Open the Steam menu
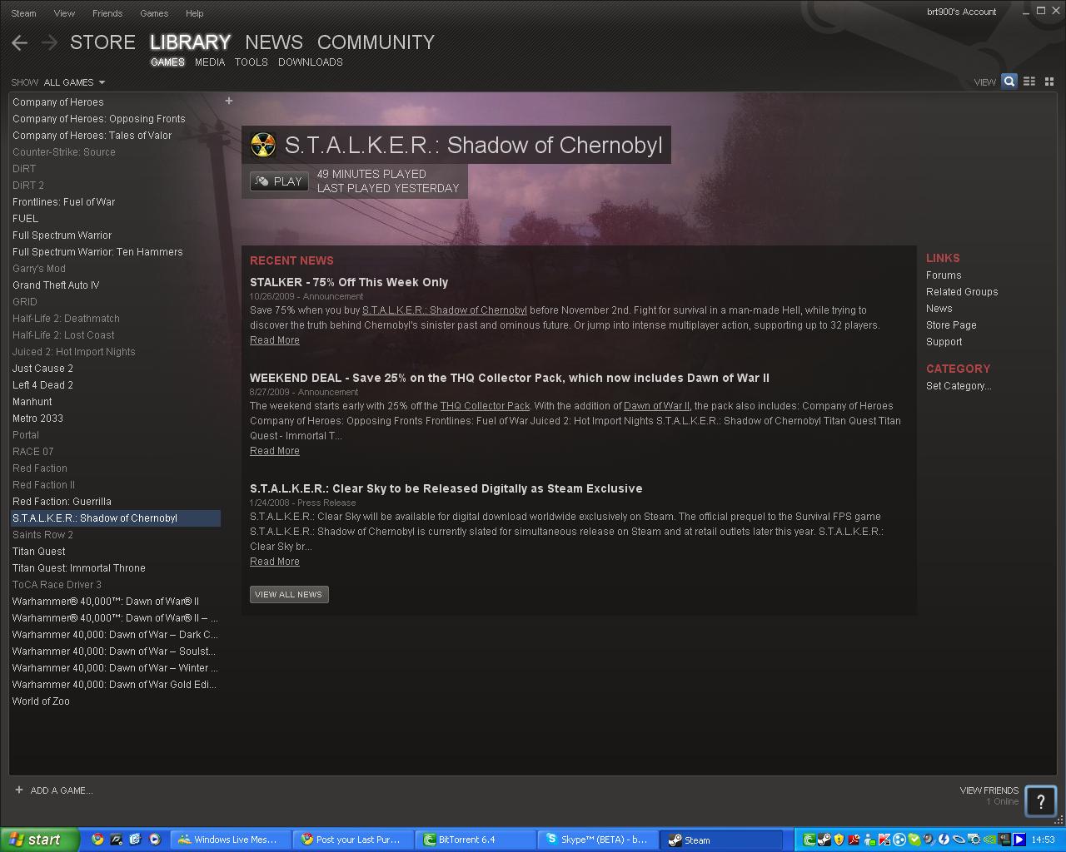 tap(23, 13)
